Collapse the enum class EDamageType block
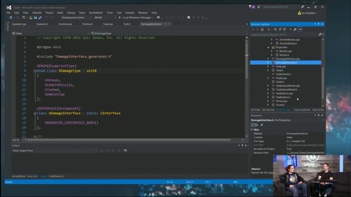Viewport: 351px width, 197px height. click(35, 71)
